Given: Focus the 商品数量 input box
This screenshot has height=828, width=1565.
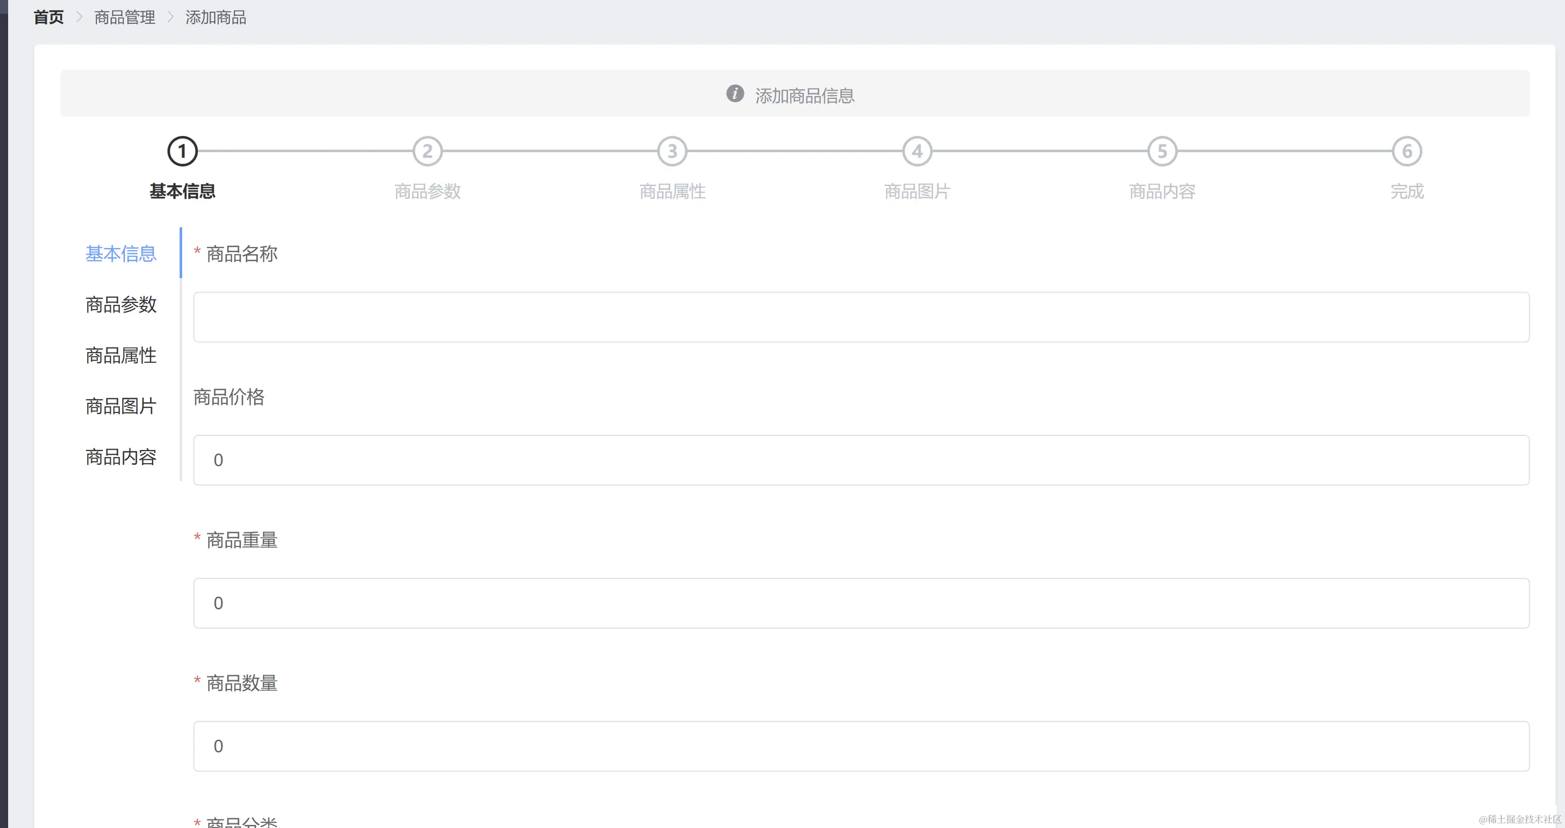Looking at the screenshot, I should click(x=861, y=746).
